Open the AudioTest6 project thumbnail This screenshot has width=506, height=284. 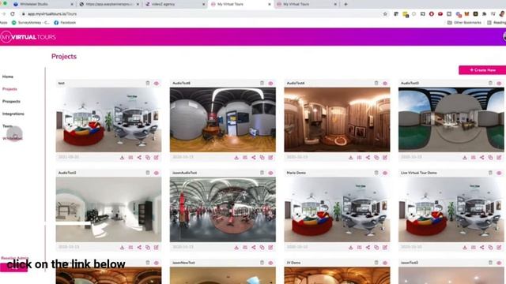223,120
